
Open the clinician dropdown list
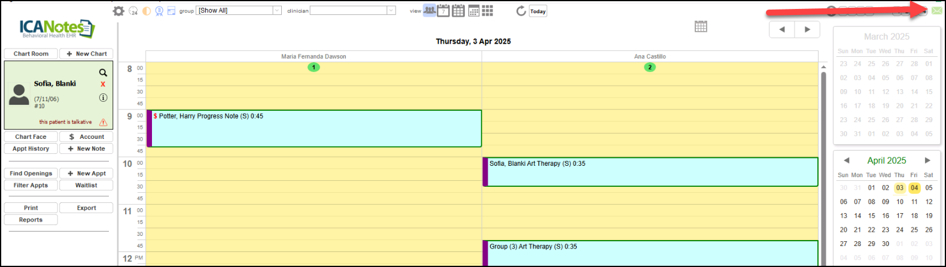pyautogui.click(x=391, y=10)
